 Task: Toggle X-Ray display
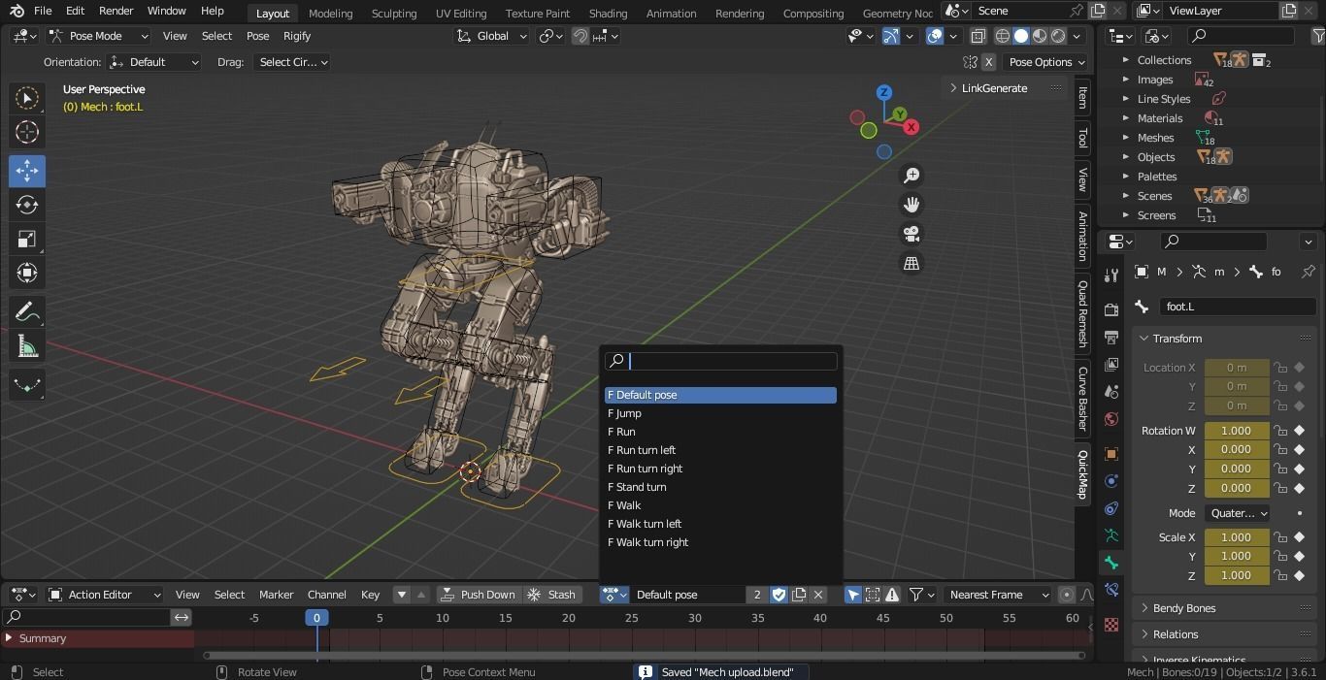pos(978,36)
